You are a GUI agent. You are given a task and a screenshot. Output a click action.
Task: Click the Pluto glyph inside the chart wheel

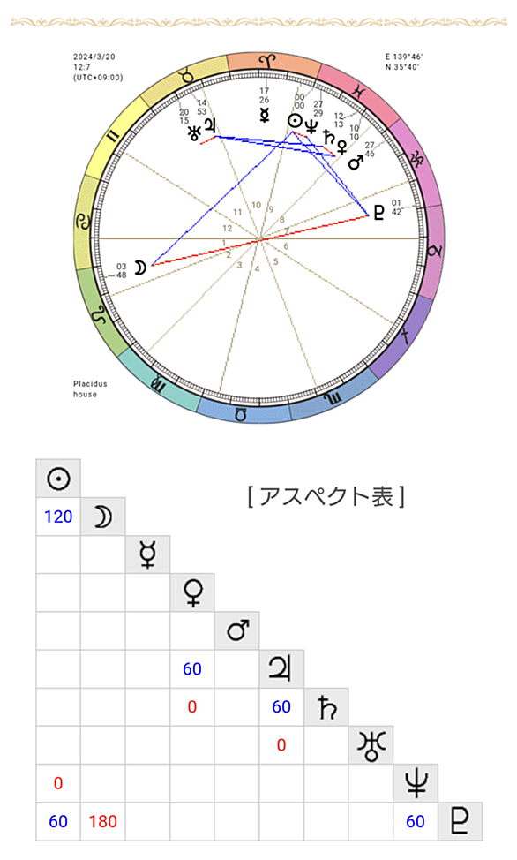(378, 212)
